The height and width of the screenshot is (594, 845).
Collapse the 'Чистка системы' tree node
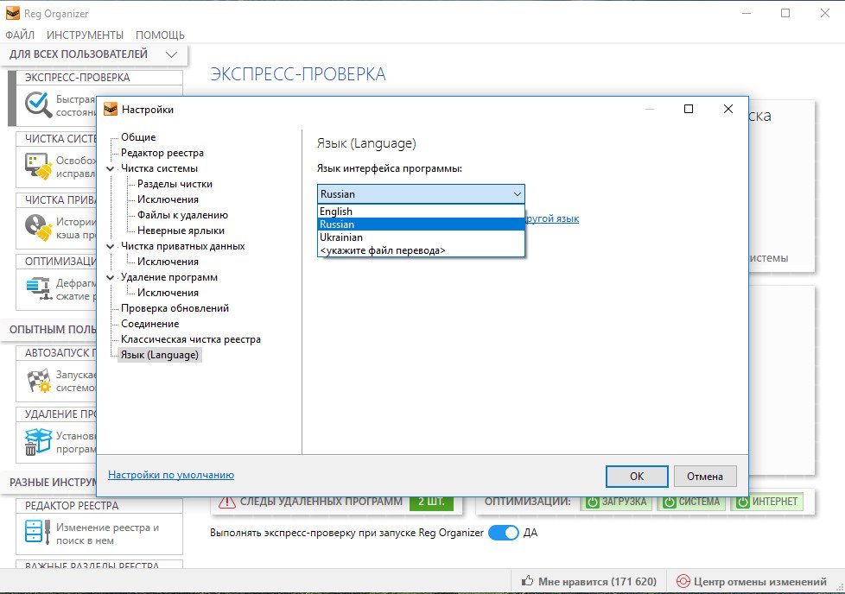tap(111, 168)
